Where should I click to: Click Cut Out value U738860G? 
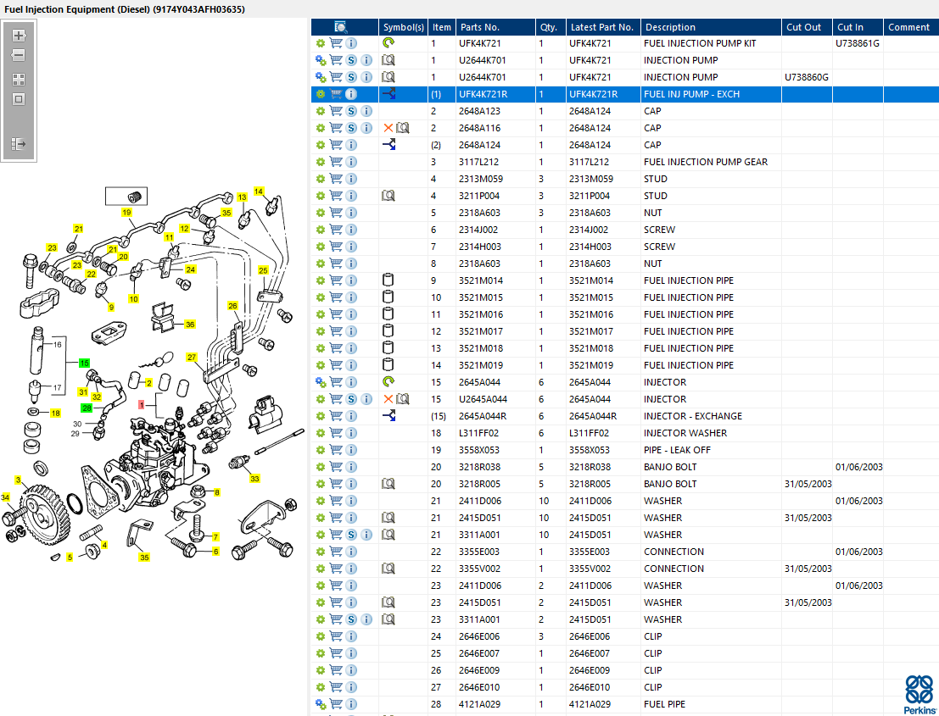tap(807, 77)
